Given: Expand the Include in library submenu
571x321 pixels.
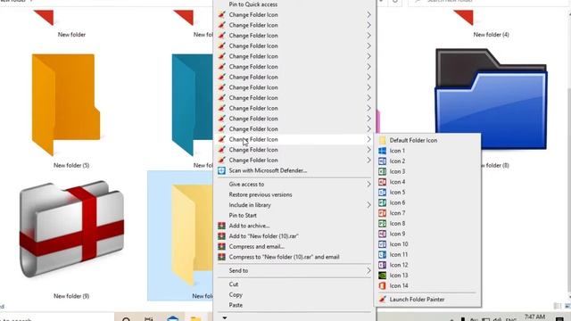Looking at the screenshot, I should point(294,205).
